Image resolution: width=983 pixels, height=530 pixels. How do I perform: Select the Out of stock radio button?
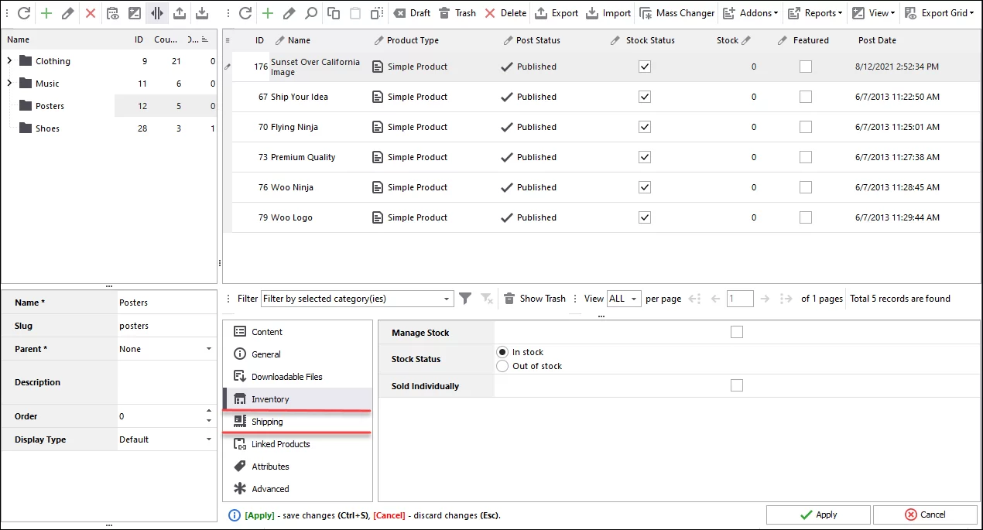[503, 366]
